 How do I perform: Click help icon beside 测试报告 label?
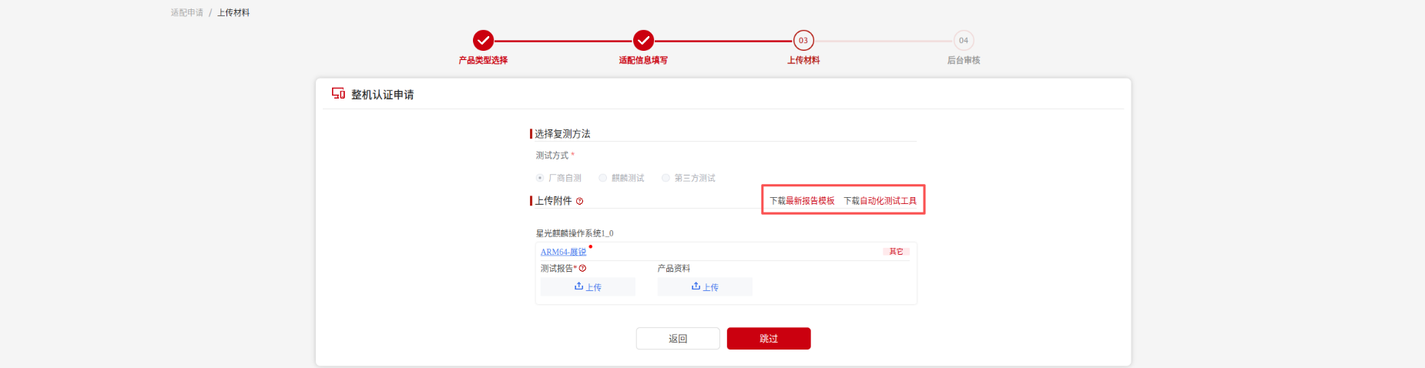click(583, 269)
